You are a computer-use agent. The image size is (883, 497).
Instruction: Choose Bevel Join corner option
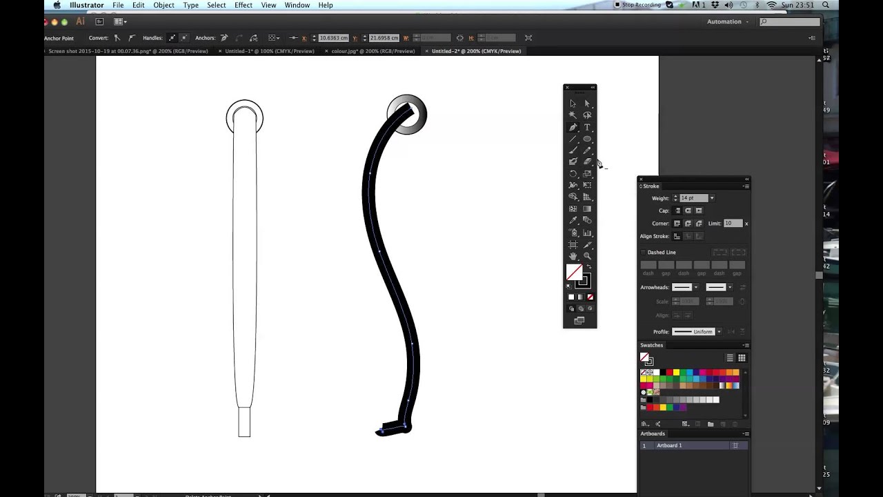[699, 224]
